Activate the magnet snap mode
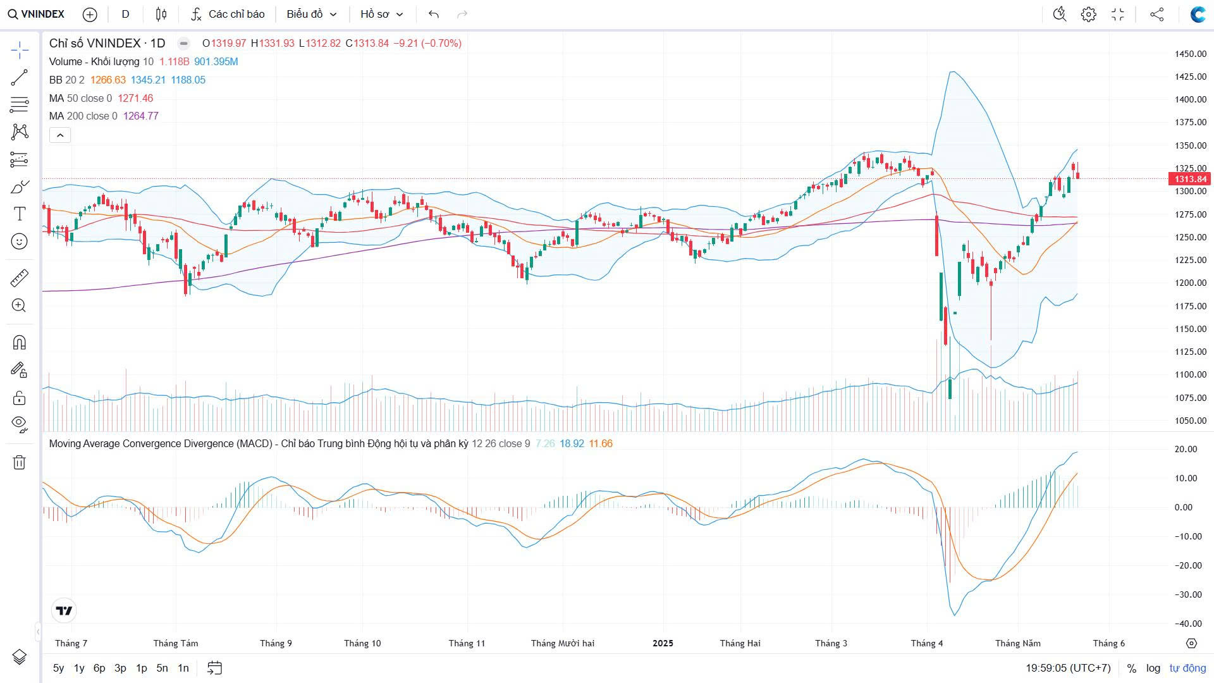1214x683 pixels. tap(19, 342)
